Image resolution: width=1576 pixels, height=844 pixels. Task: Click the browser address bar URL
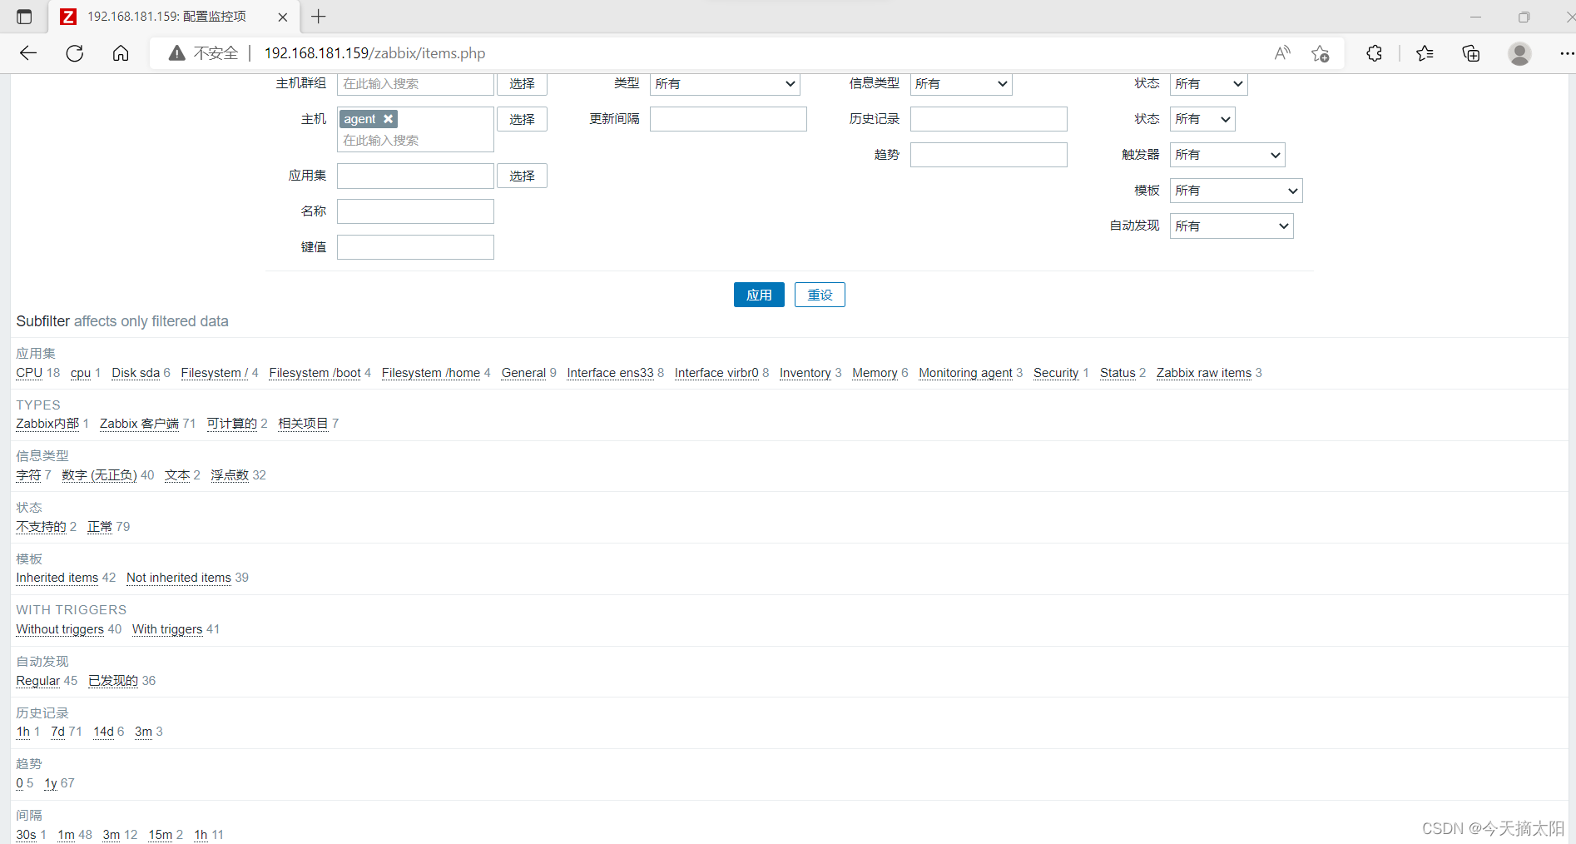[374, 53]
